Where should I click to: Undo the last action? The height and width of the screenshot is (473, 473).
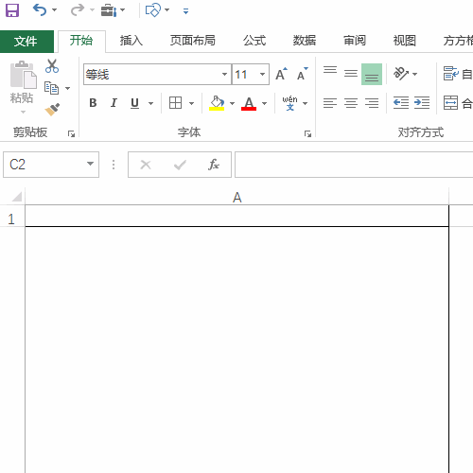(x=40, y=10)
